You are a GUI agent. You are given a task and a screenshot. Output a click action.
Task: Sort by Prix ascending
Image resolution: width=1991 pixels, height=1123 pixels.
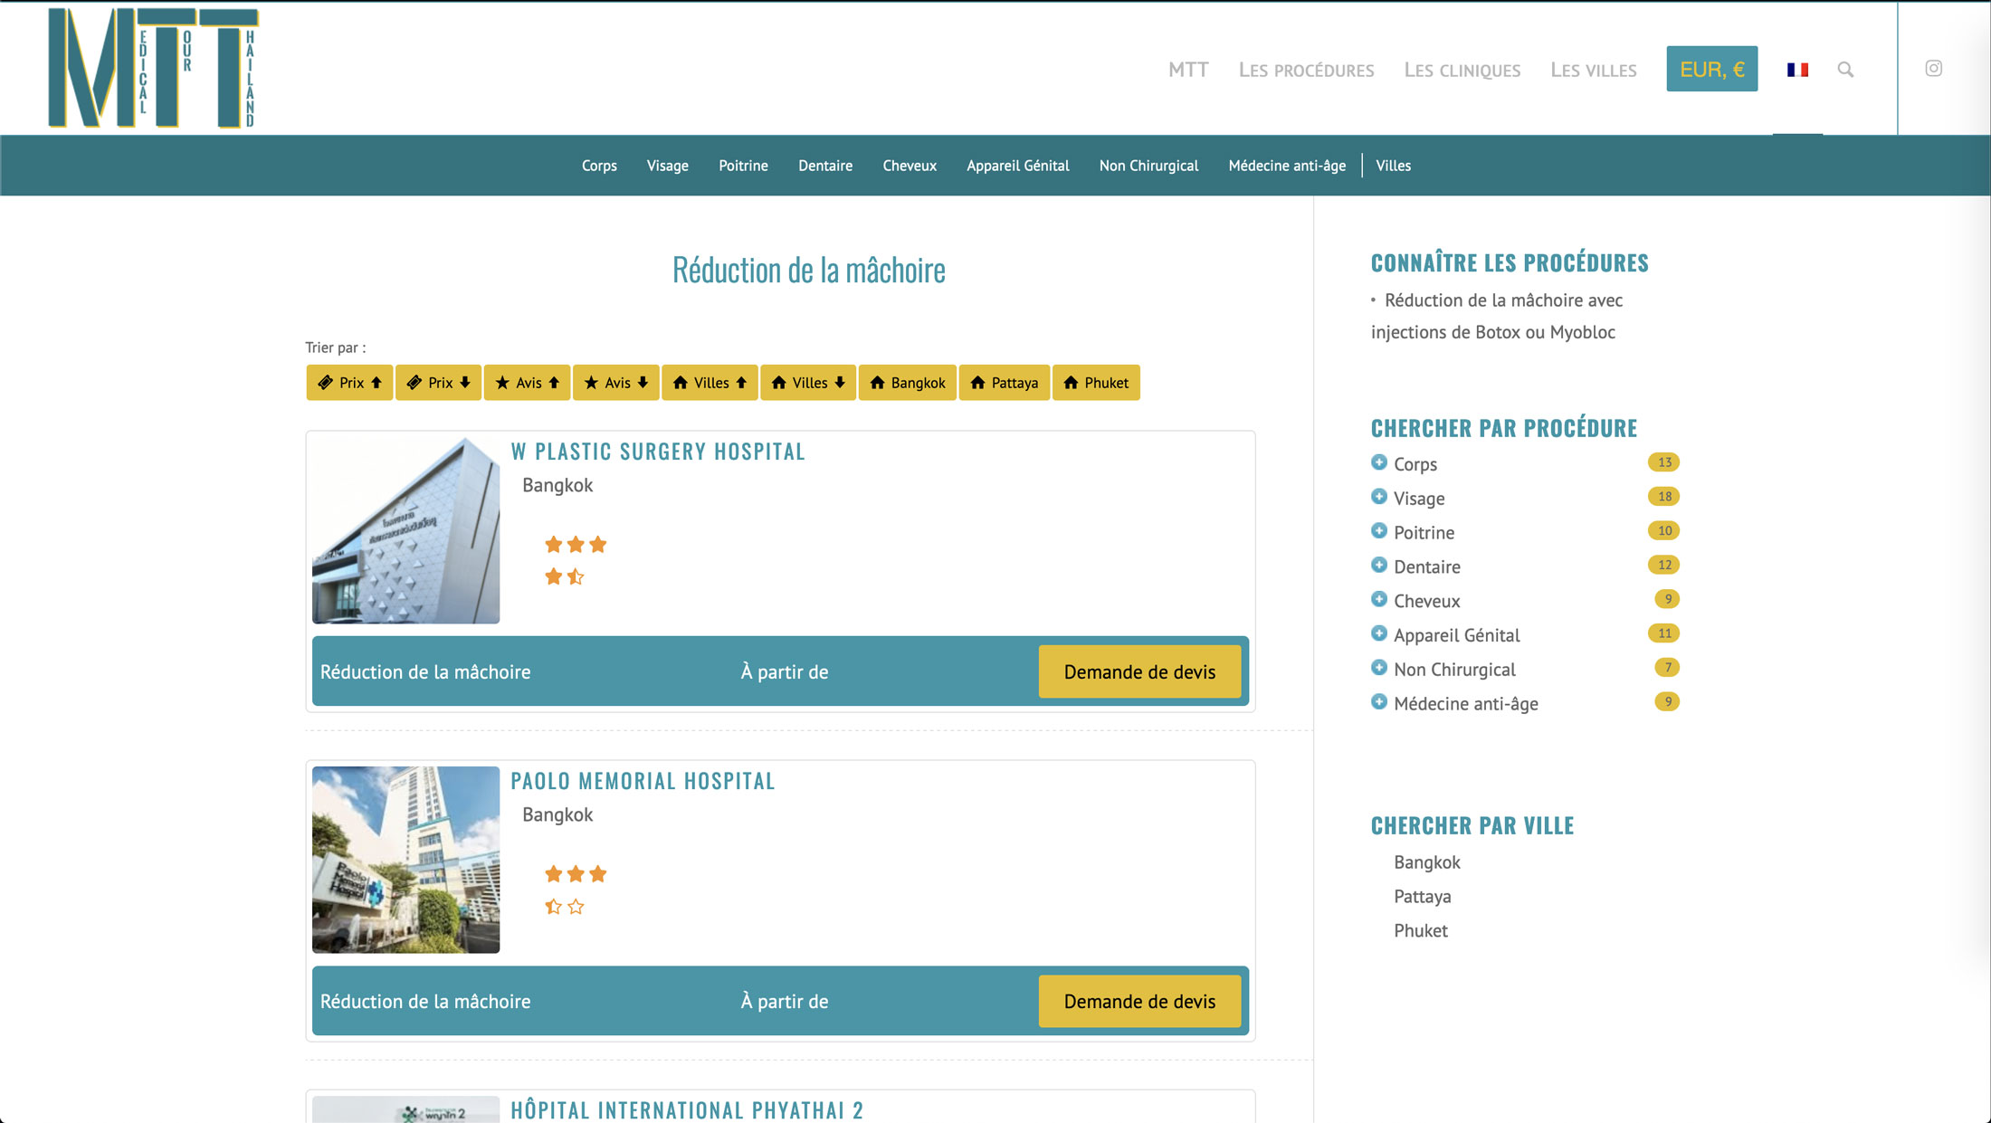click(x=349, y=383)
